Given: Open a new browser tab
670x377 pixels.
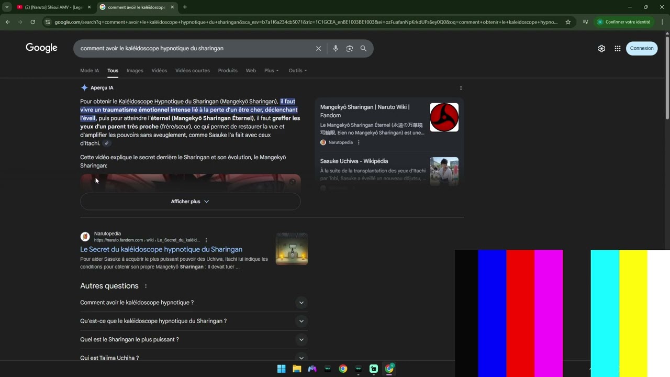Looking at the screenshot, I should [x=185, y=7].
